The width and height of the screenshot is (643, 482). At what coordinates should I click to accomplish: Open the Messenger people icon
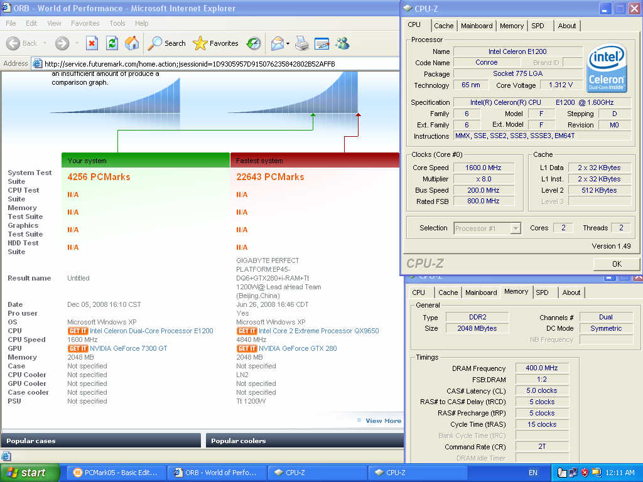pyautogui.click(x=342, y=43)
